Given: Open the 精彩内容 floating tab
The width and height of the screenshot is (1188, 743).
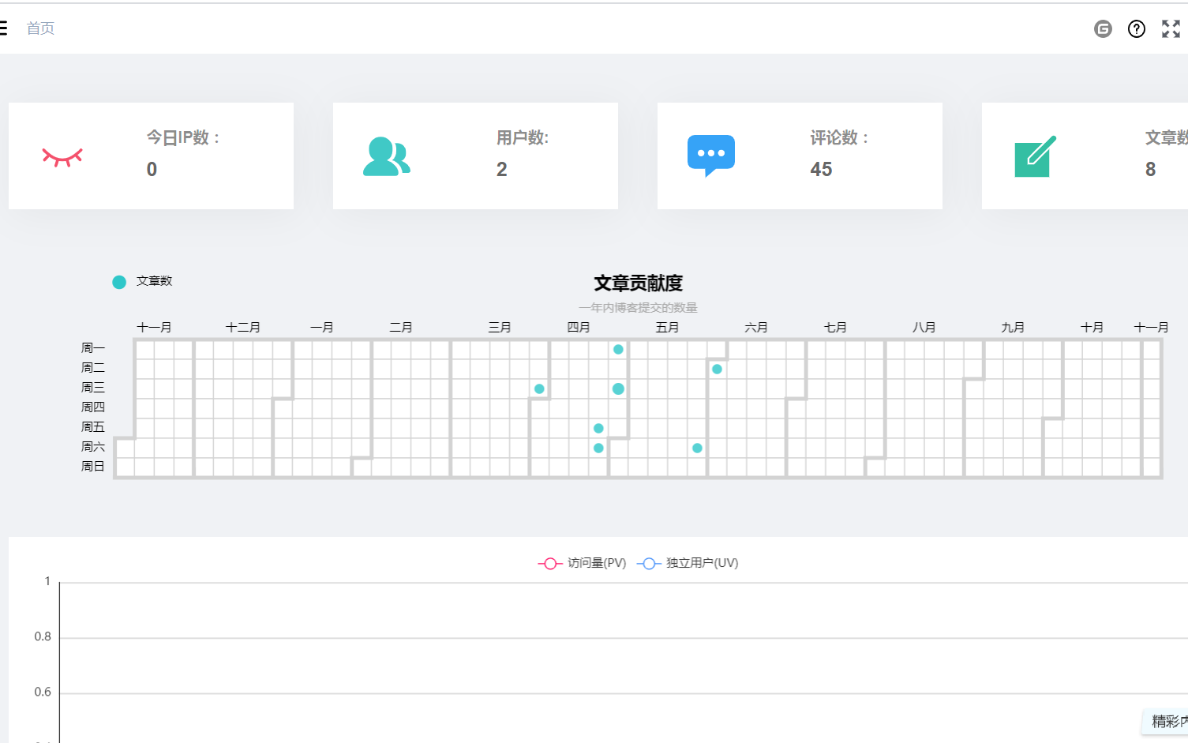Looking at the screenshot, I should point(1167,721).
